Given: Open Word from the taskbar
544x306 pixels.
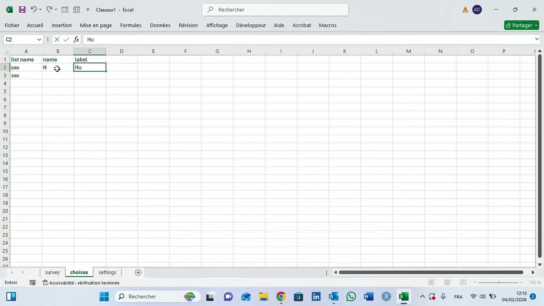Looking at the screenshot, I should pos(368,297).
